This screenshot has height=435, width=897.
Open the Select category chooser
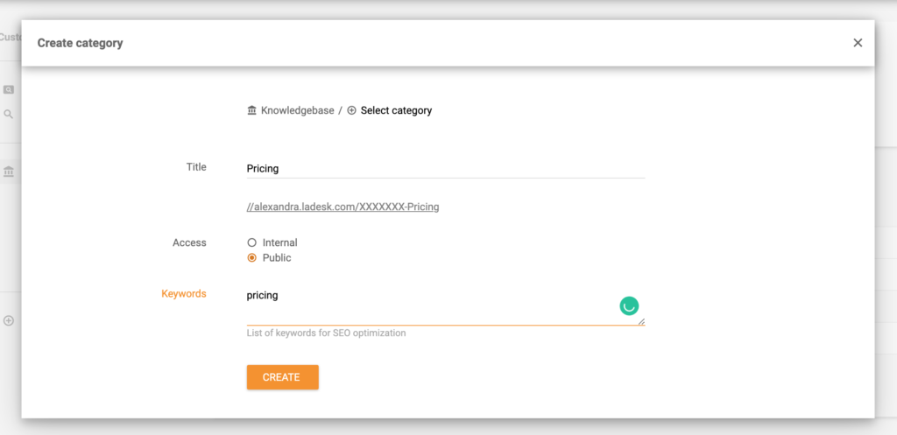pos(396,110)
